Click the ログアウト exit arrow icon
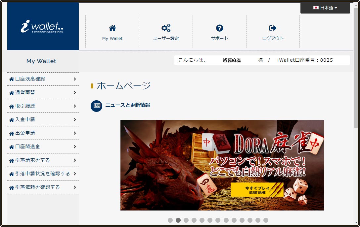This screenshot has width=360, height=227. (273, 28)
